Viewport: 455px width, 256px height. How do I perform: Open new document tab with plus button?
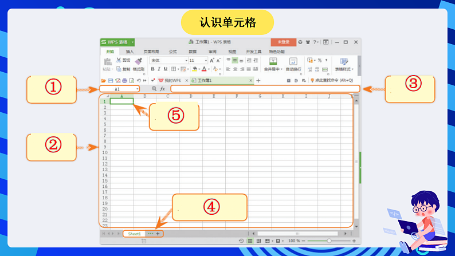[258, 81]
